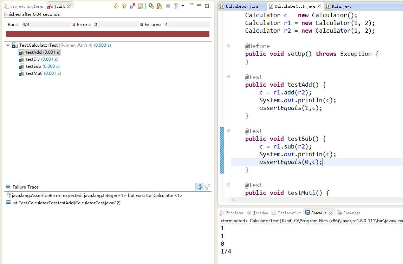Screen dimensions: 403x264
Task: Toggle JUnit Scroll Lock
Action: pos(141,6)
